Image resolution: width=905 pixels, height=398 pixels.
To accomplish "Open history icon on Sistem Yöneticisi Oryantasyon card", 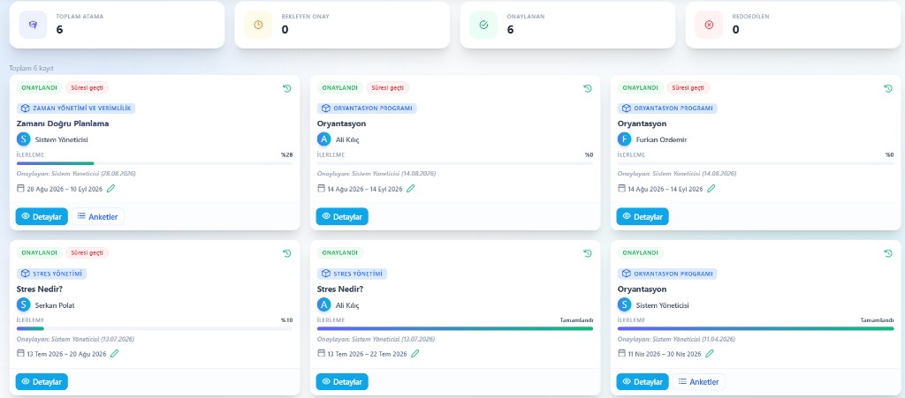I will point(888,253).
